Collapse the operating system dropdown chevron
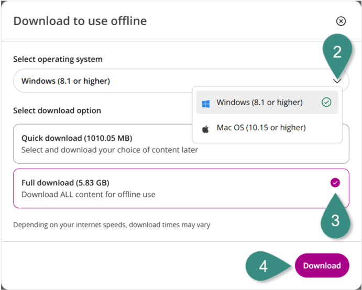362x290 pixels. coord(337,81)
